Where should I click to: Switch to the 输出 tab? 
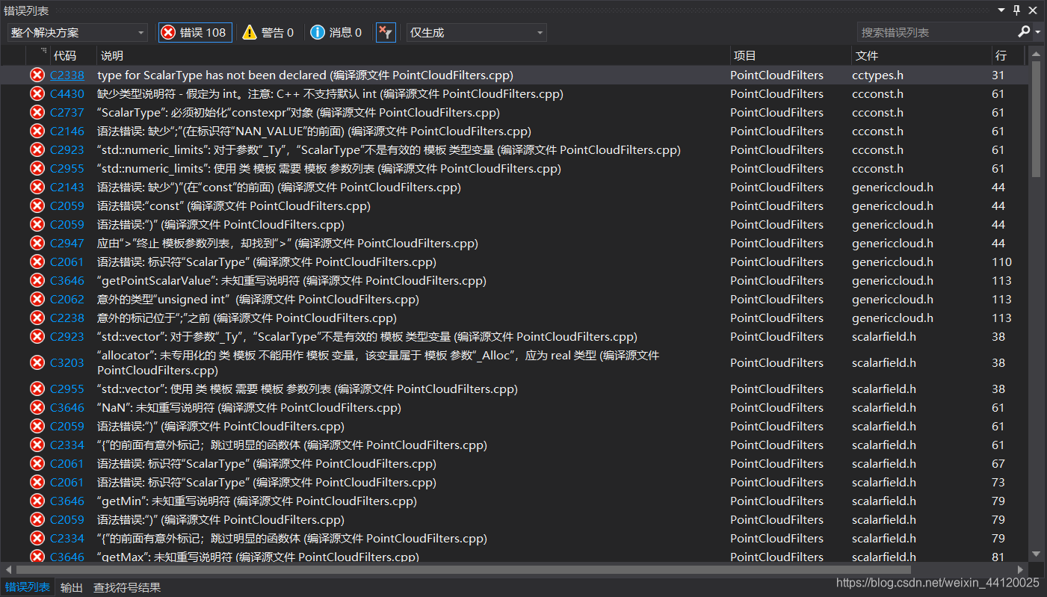tap(72, 587)
